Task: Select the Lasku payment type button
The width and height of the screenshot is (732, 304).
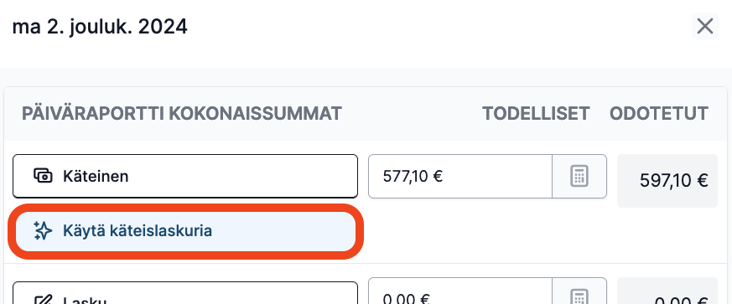Action: (185, 293)
